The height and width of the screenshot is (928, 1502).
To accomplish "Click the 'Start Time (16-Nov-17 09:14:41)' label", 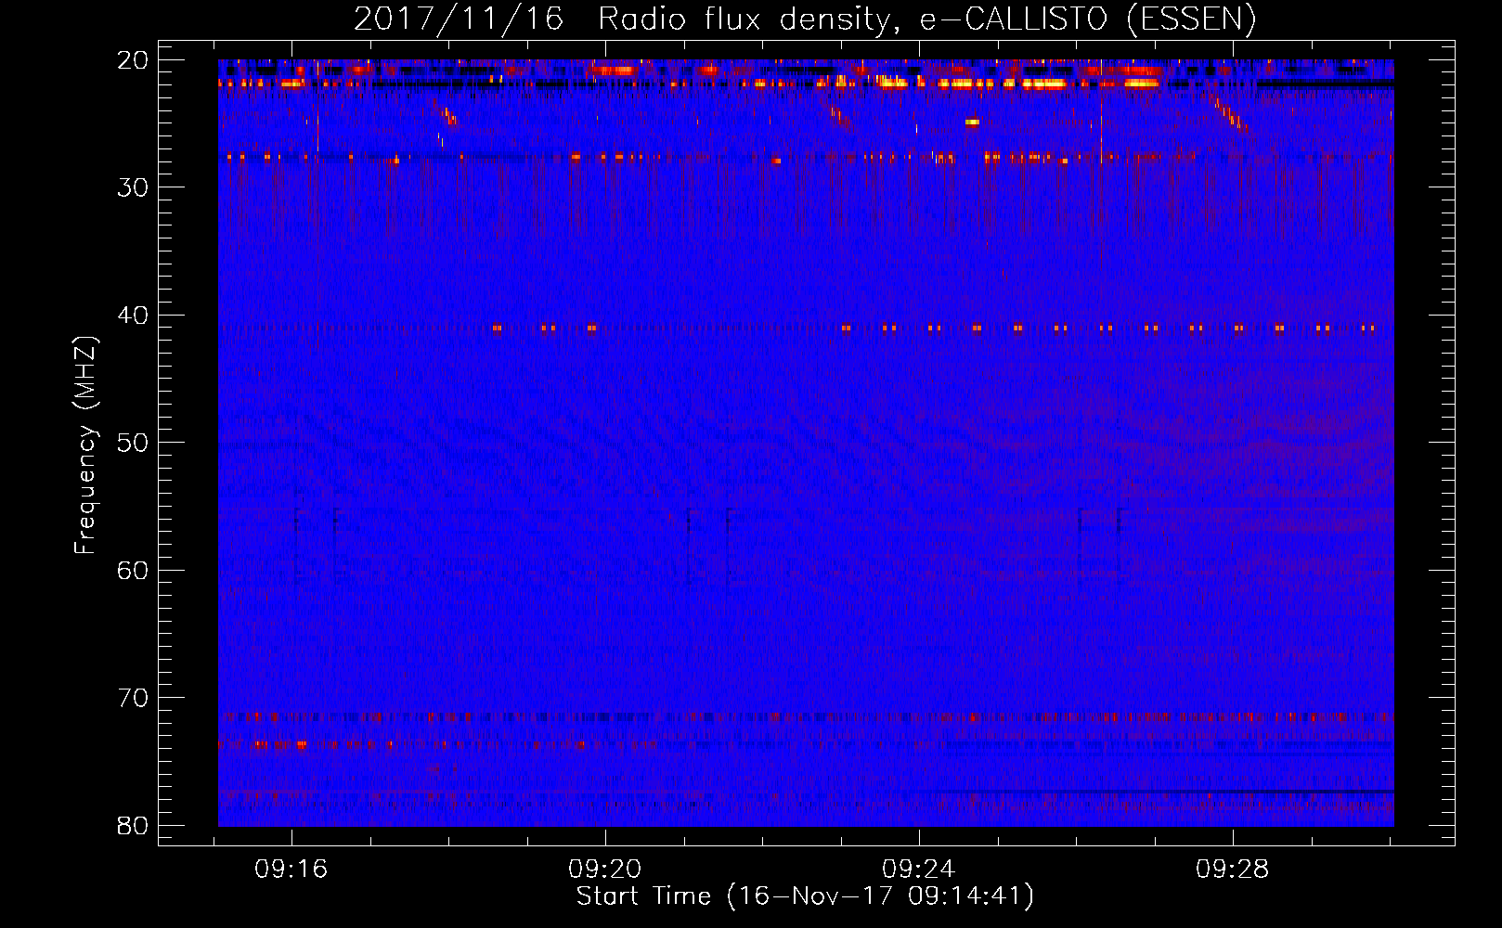I will [805, 896].
